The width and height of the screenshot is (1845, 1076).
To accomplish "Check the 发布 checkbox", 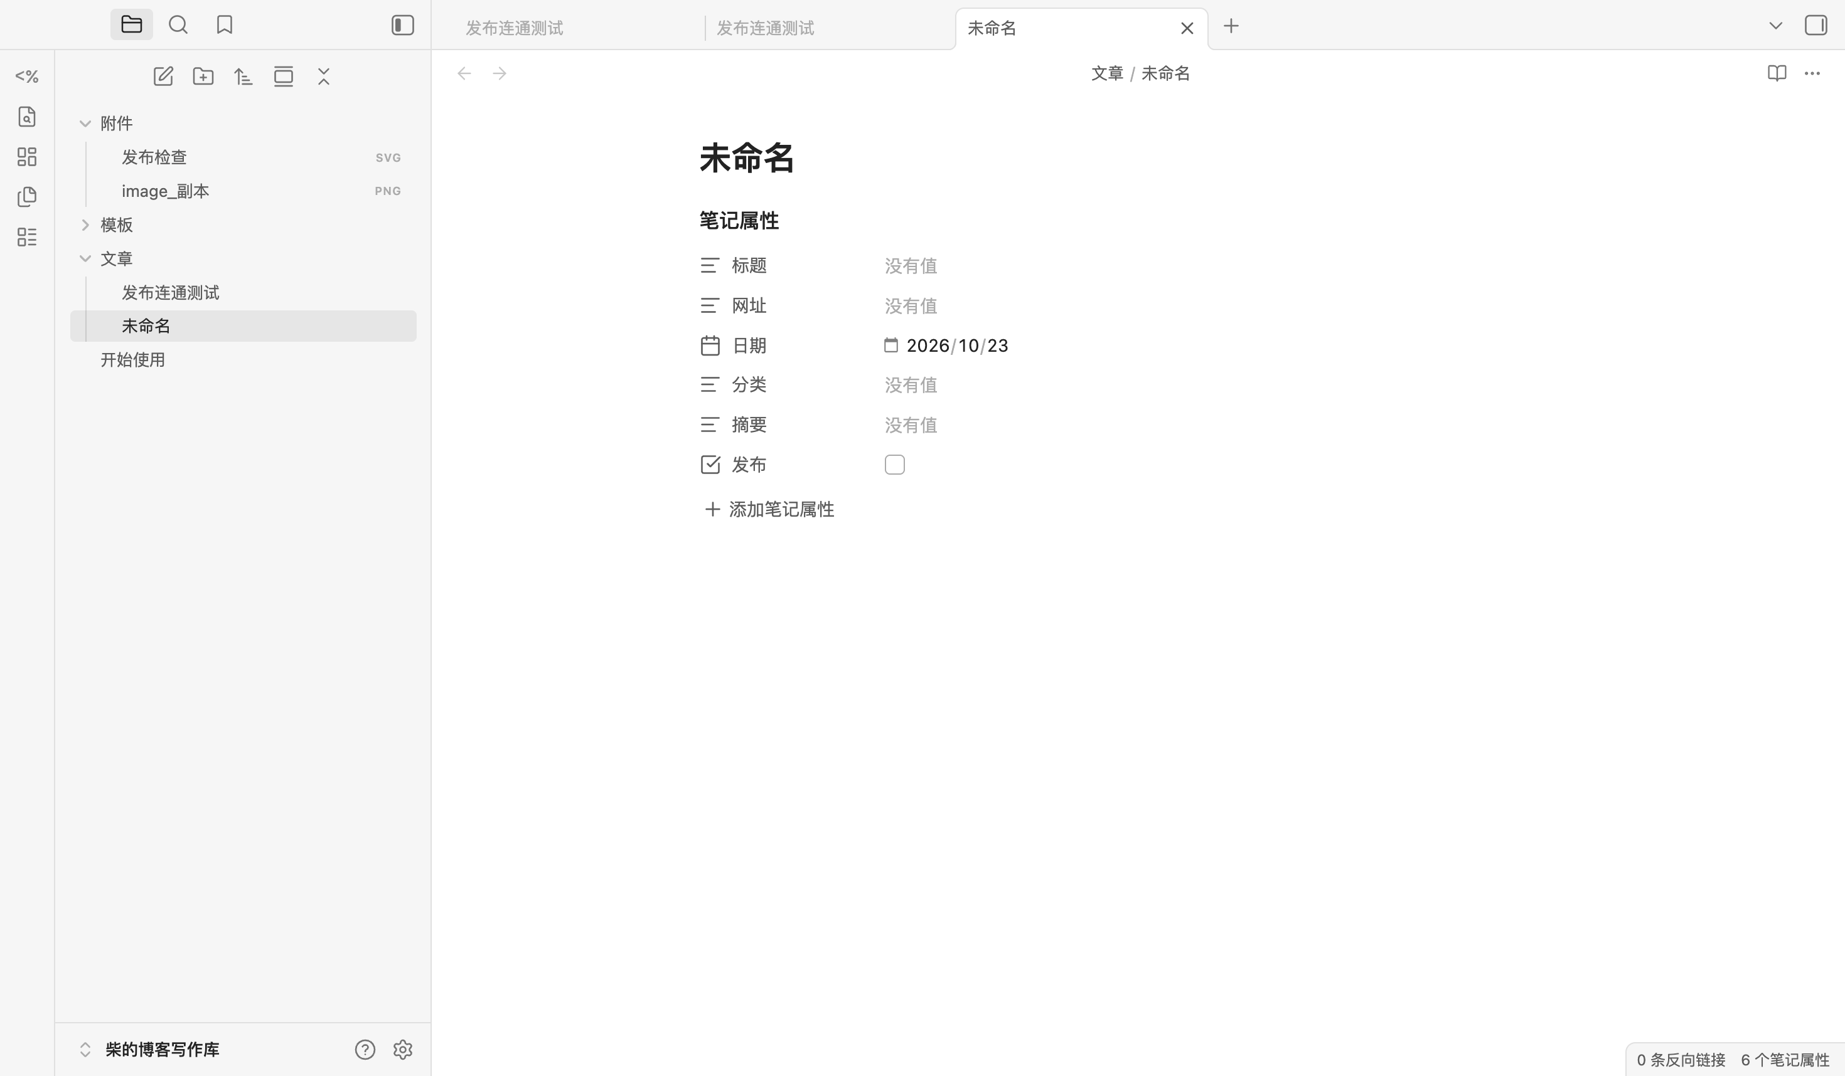I will pos(895,465).
